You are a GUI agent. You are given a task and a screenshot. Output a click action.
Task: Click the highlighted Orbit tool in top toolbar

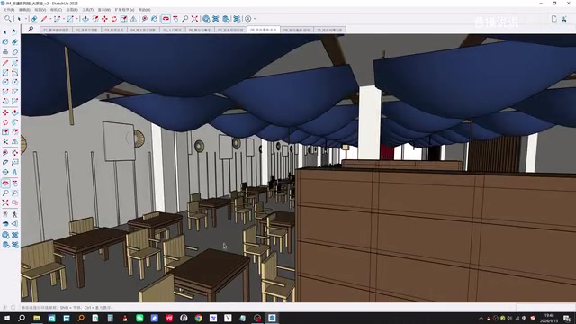point(166,18)
